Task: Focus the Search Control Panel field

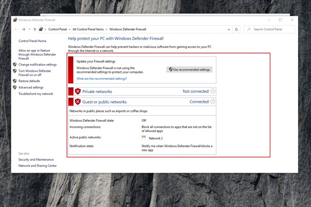Action: pyautogui.click(x=269, y=29)
